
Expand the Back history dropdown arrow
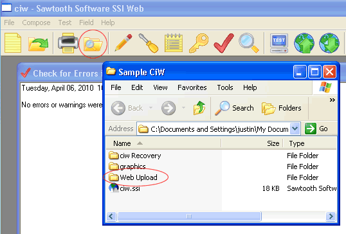pyautogui.click(x=151, y=108)
